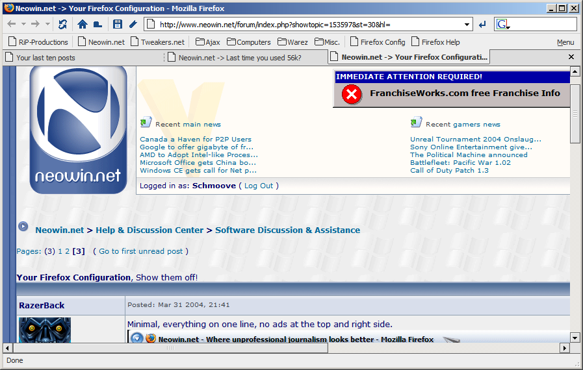Screen dimensions: 583x370
Task: Expand the Warez bookmarks folder
Action: (292, 42)
